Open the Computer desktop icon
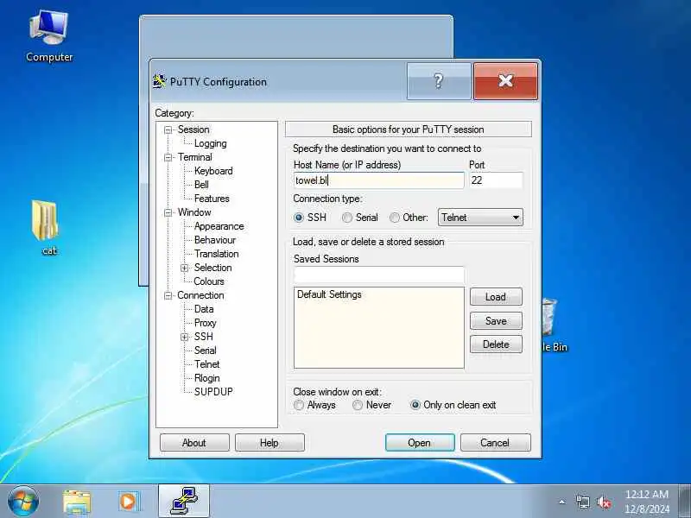 [49, 36]
